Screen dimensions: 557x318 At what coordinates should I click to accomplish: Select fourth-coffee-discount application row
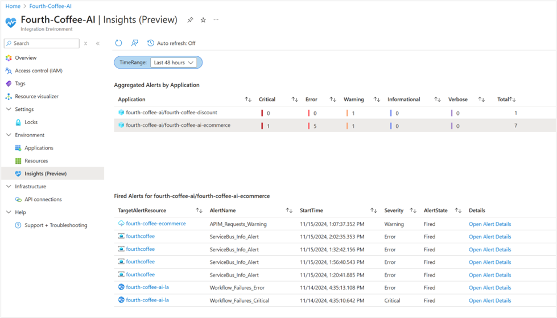pyautogui.click(x=335, y=113)
